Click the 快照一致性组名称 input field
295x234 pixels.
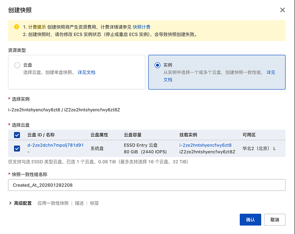point(147,185)
